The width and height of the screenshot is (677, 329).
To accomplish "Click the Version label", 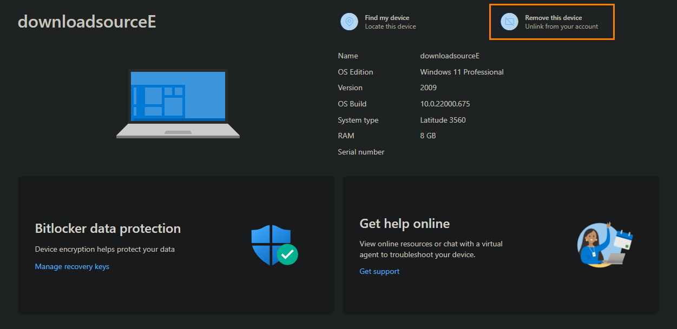I will (x=350, y=88).
